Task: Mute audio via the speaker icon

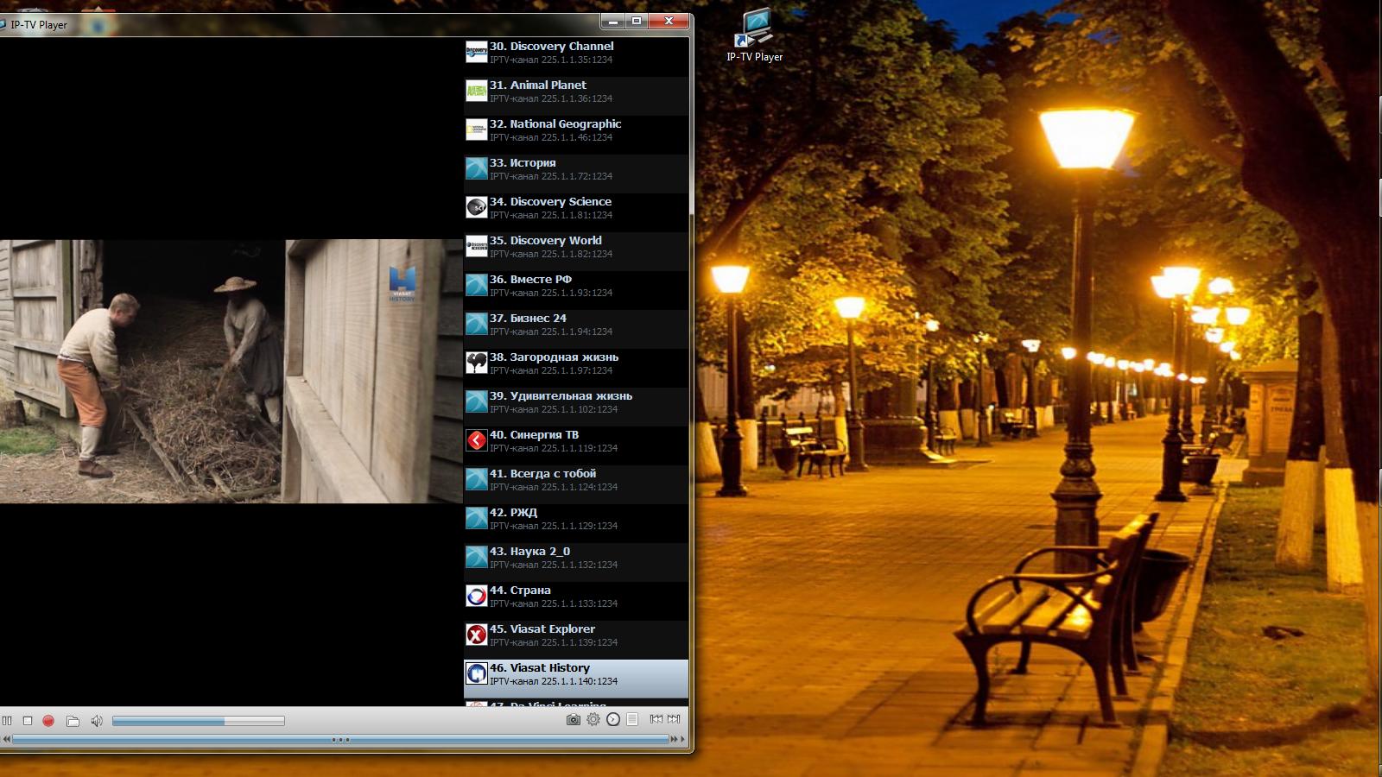Action: click(97, 721)
